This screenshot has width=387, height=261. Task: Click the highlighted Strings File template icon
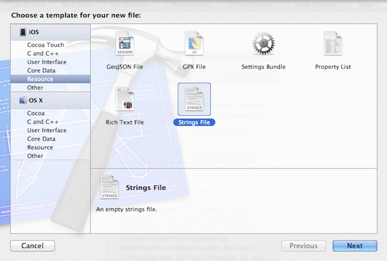tap(193, 100)
